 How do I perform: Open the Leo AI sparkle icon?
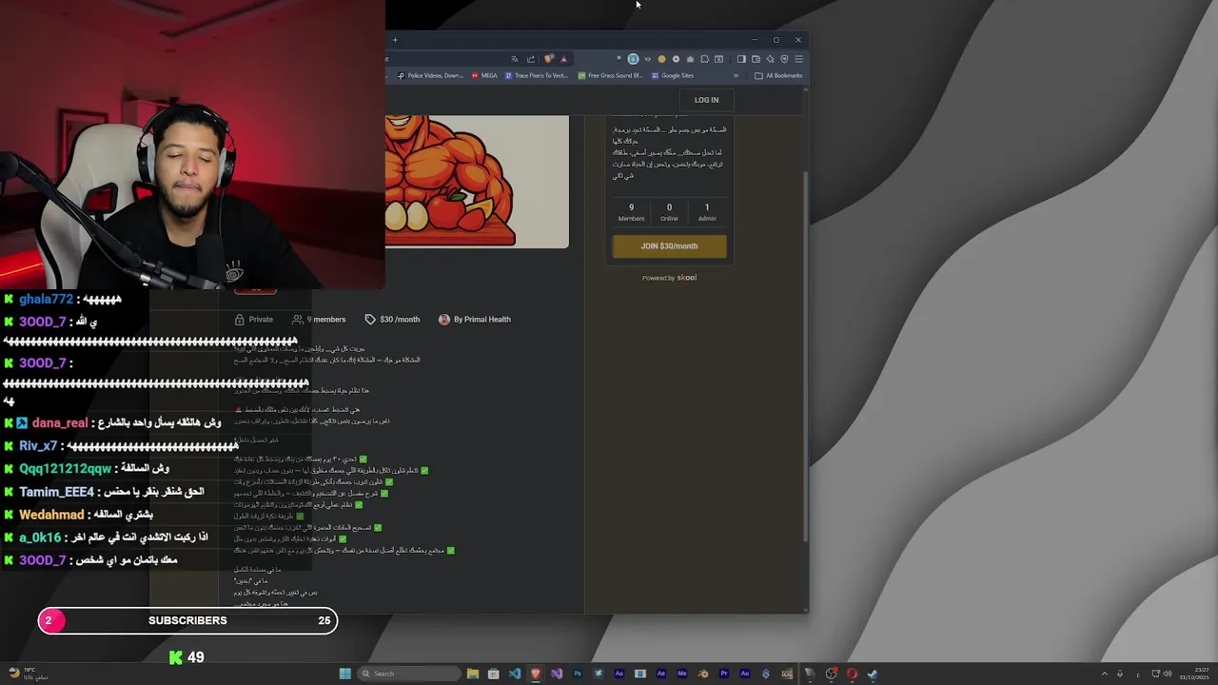pyautogui.click(x=770, y=59)
